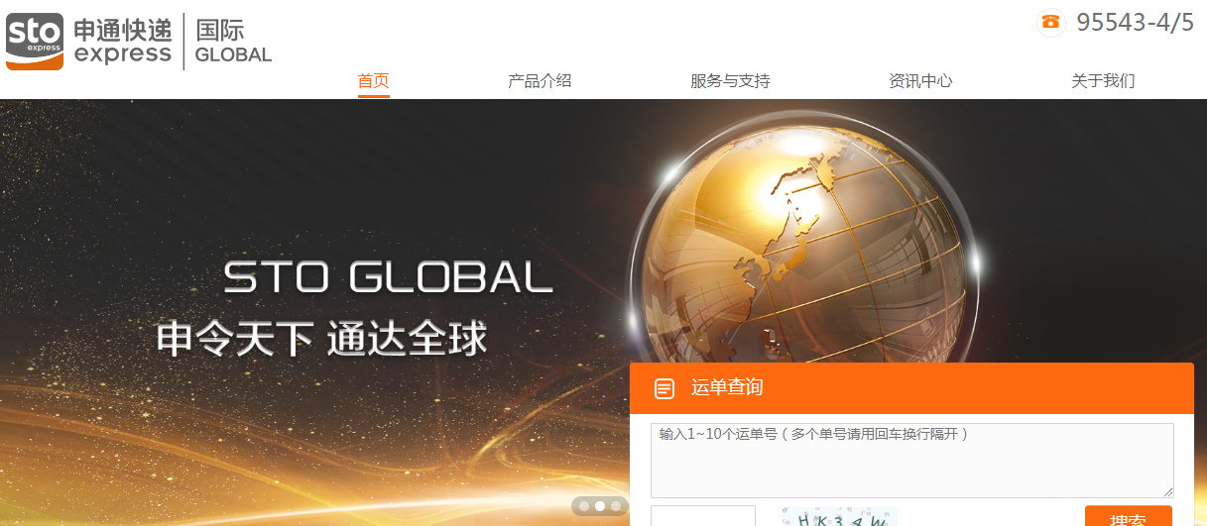The width and height of the screenshot is (1207, 526).
Task: Open the 首页 navigation tab
Action: (x=373, y=81)
